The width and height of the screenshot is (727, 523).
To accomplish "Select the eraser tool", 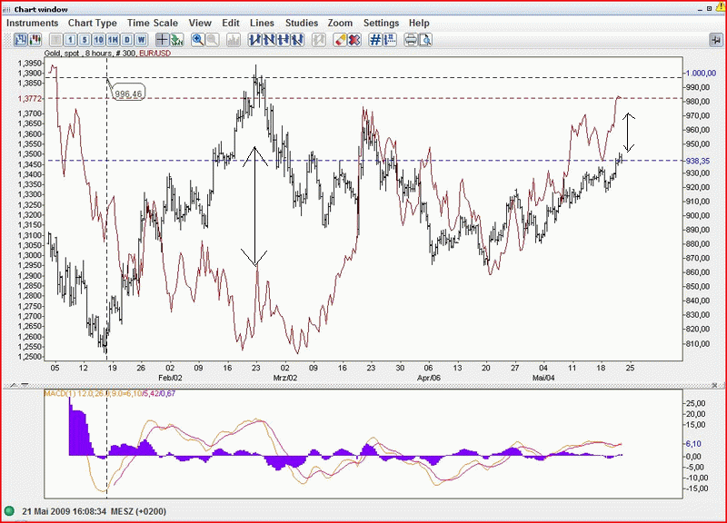I will coord(340,40).
